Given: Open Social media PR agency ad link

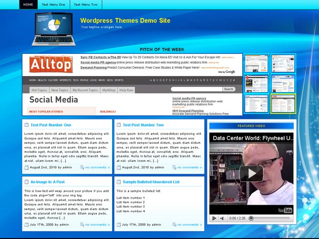Looking at the screenshot, I should [98, 62].
